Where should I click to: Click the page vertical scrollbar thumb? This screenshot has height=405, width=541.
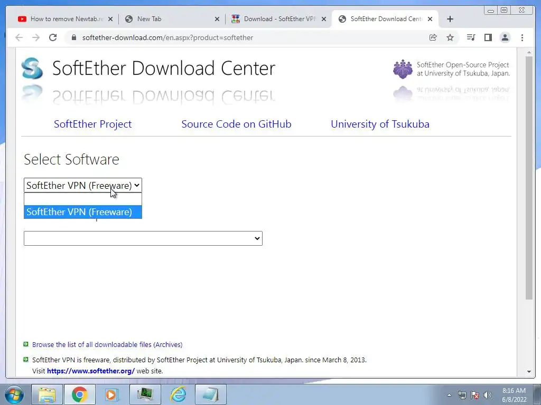pos(529,177)
